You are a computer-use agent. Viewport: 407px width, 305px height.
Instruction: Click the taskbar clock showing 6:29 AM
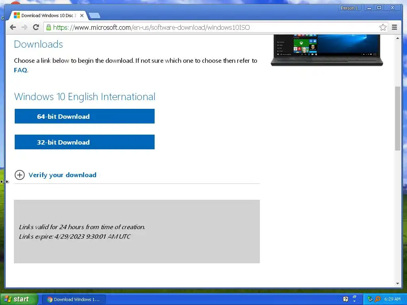coord(392,299)
